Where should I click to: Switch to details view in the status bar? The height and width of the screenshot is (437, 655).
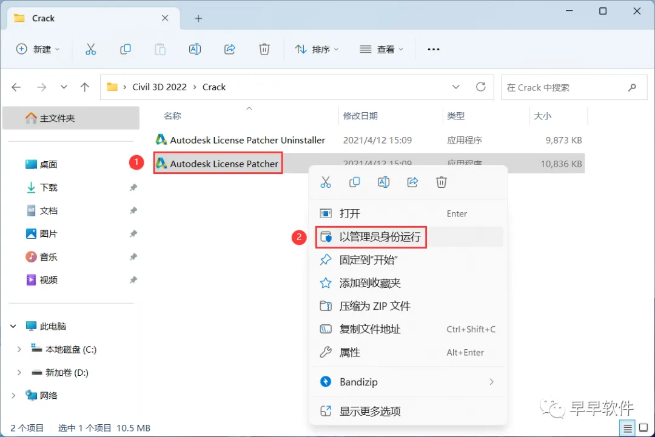(x=627, y=429)
